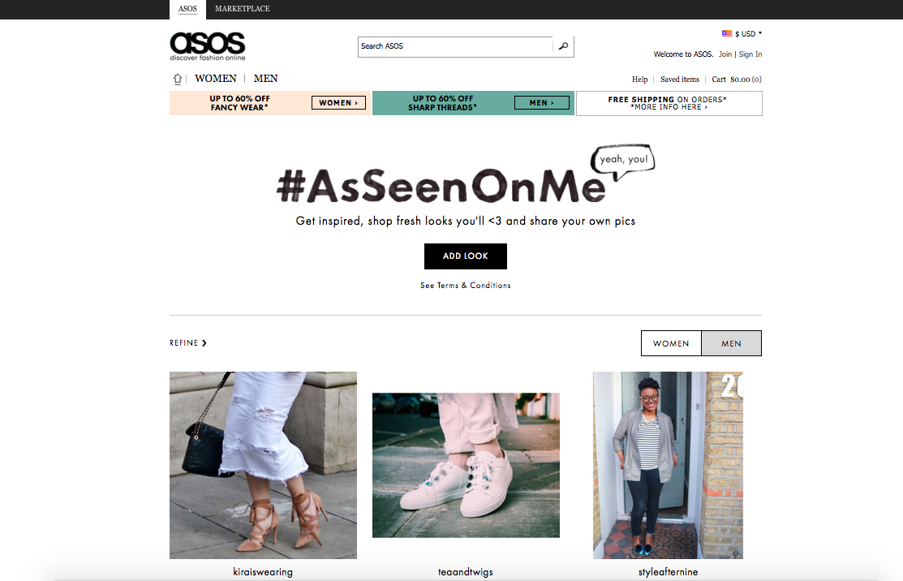Screen dimensions: 903x581
Task: Select the ASOS top tab
Action: click(187, 9)
